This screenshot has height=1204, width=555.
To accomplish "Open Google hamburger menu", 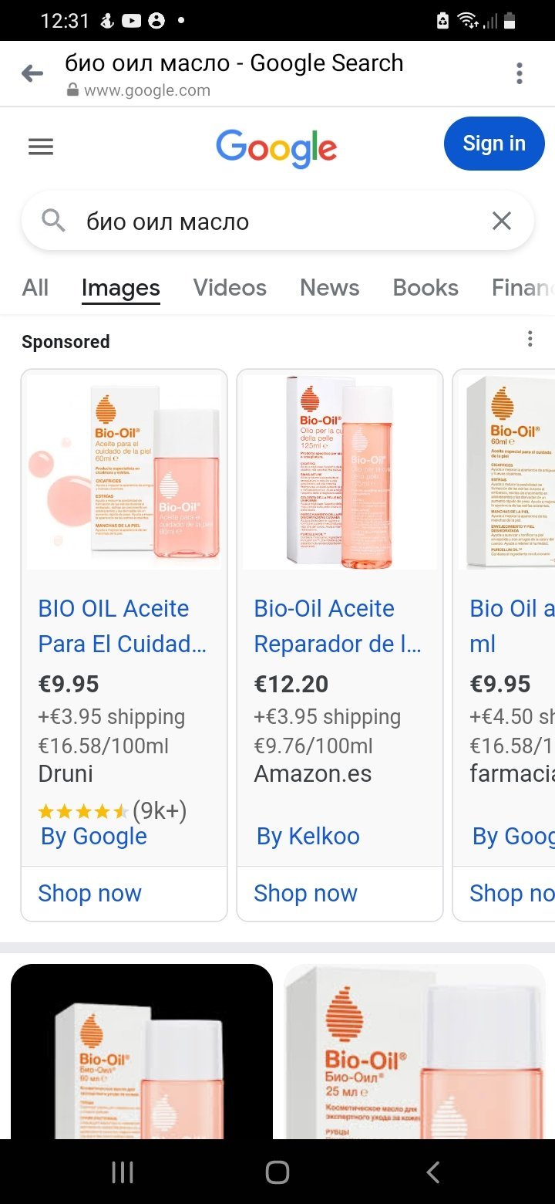I will tap(41, 147).
